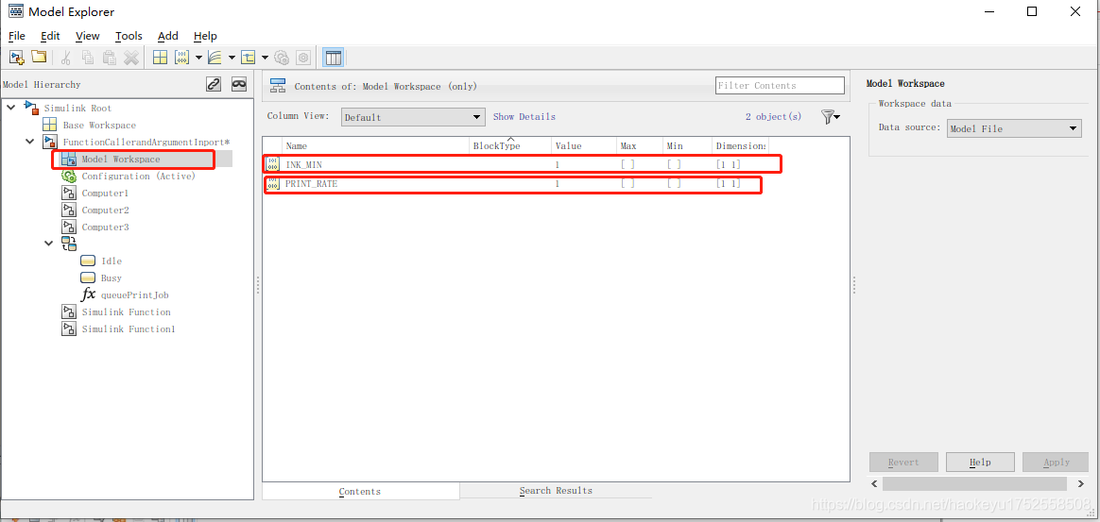Click the Add MATLAB Variable grid icon
1100x522 pixels.
click(161, 58)
